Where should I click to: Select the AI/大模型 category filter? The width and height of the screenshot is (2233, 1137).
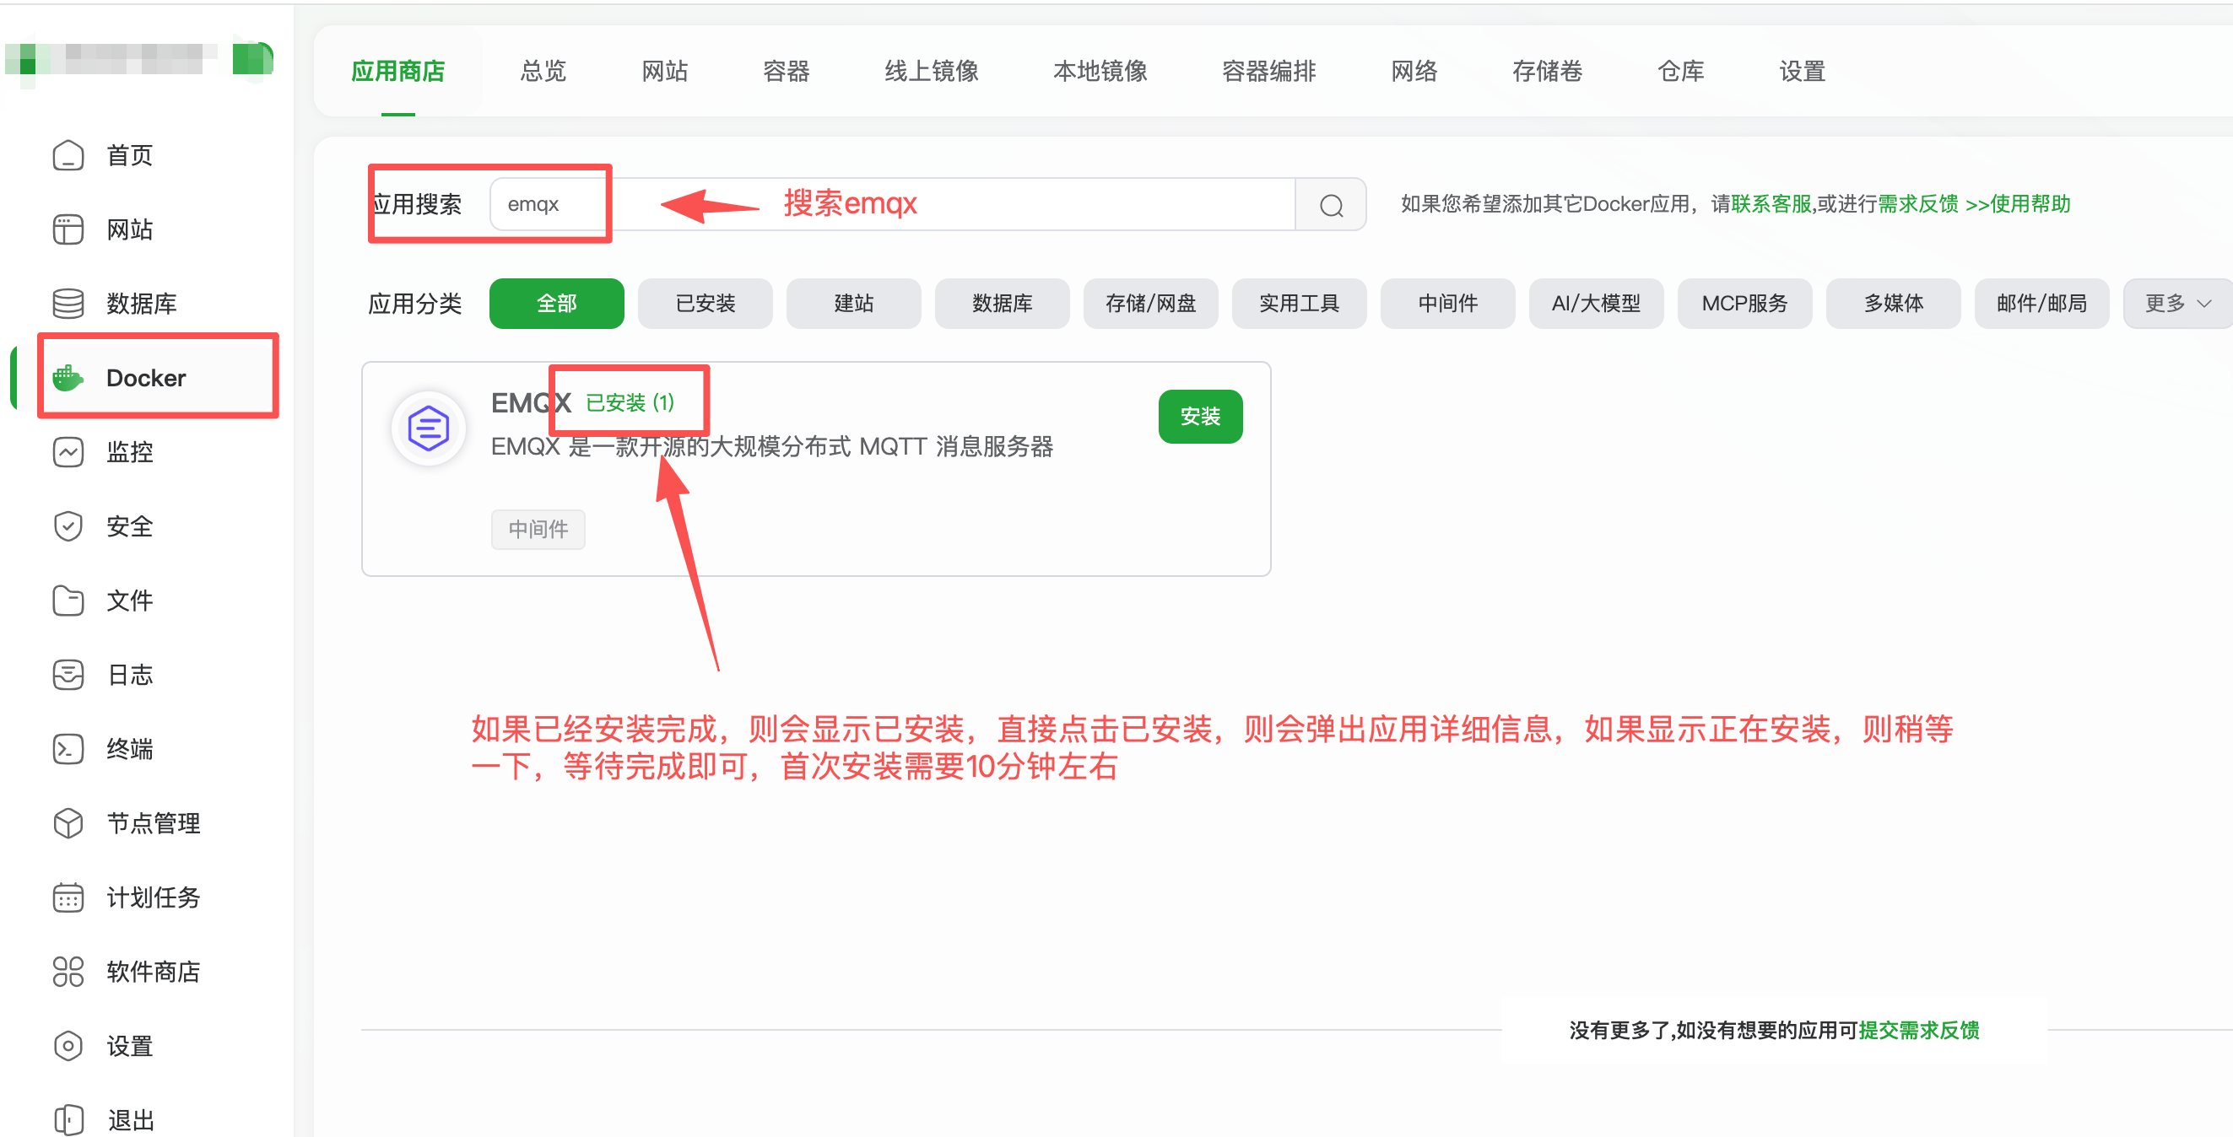pyautogui.click(x=1595, y=304)
